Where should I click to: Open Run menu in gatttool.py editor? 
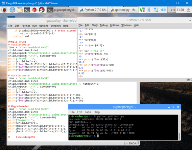pos(35,26)
